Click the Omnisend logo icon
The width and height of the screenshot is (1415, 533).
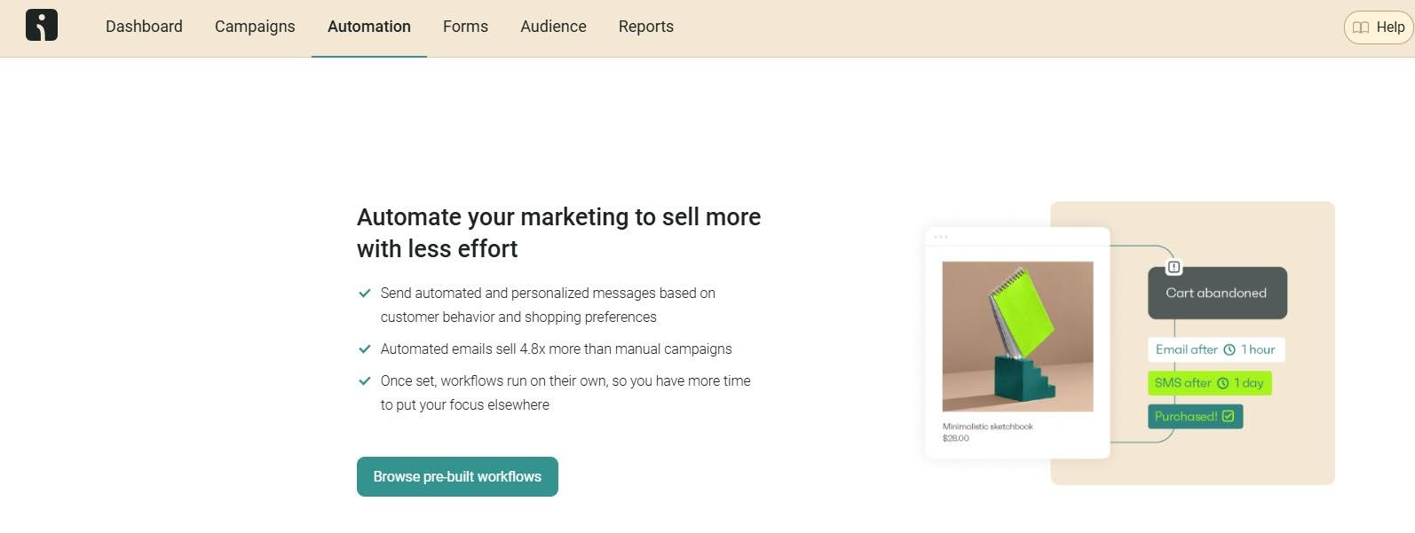point(42,25)
